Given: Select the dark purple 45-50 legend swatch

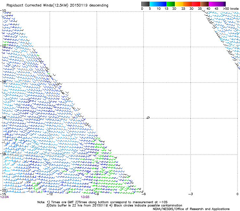Looking at the screenshot, I should tap(221, 4).
